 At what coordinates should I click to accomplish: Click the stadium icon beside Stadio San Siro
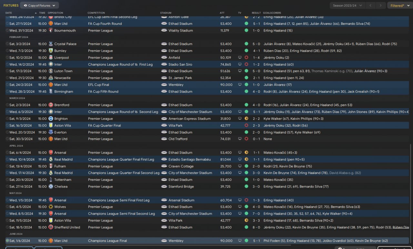[164, 64]
